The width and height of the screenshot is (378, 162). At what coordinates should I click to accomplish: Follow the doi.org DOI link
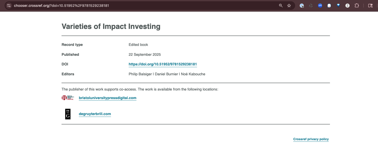point(163,64)
